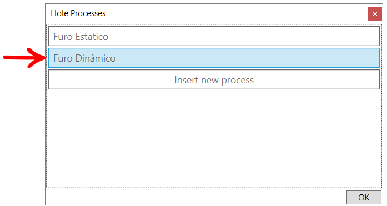
Task: Click the "Insert new process" text
Action: (x=214, y=80)
